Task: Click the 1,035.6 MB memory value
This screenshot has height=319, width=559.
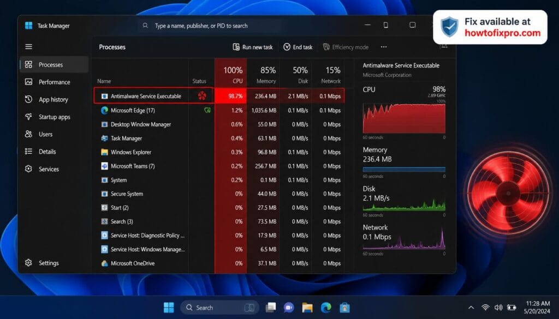Action: tap(264, 110)
